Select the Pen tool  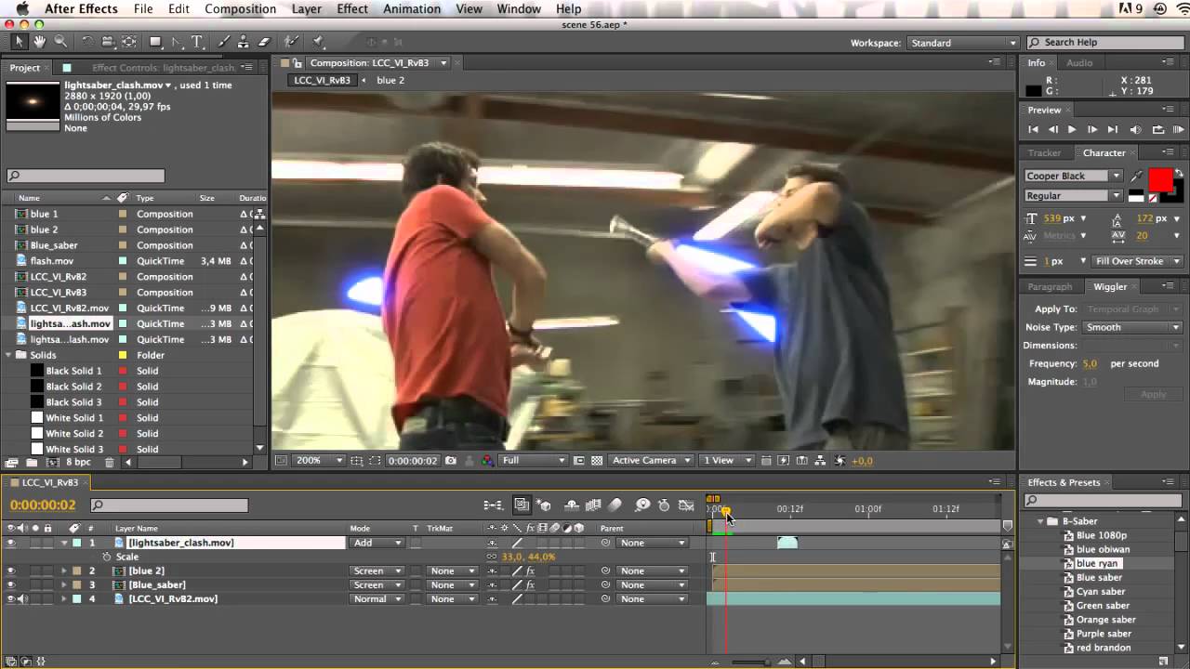(x=178, y=42)
